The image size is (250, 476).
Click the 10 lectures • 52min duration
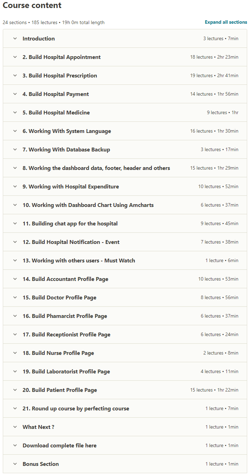pyautogui.click(x=219, y=187)
